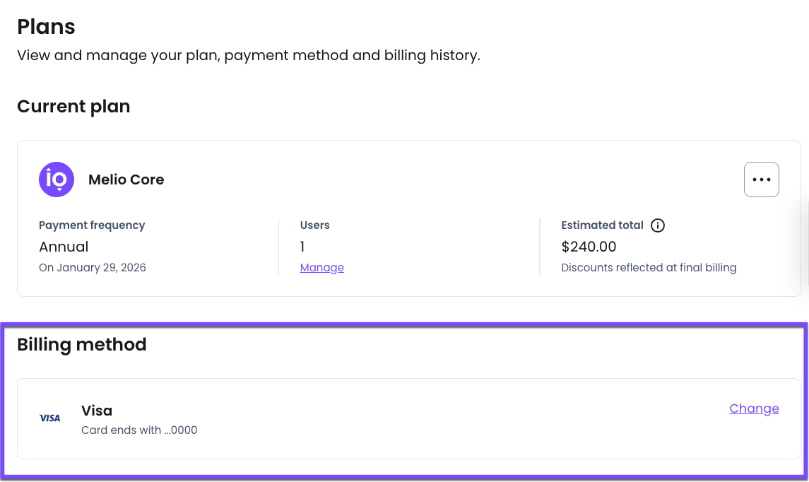Click the Users label
Screen dimensions: 809x482
pos(314,225)
